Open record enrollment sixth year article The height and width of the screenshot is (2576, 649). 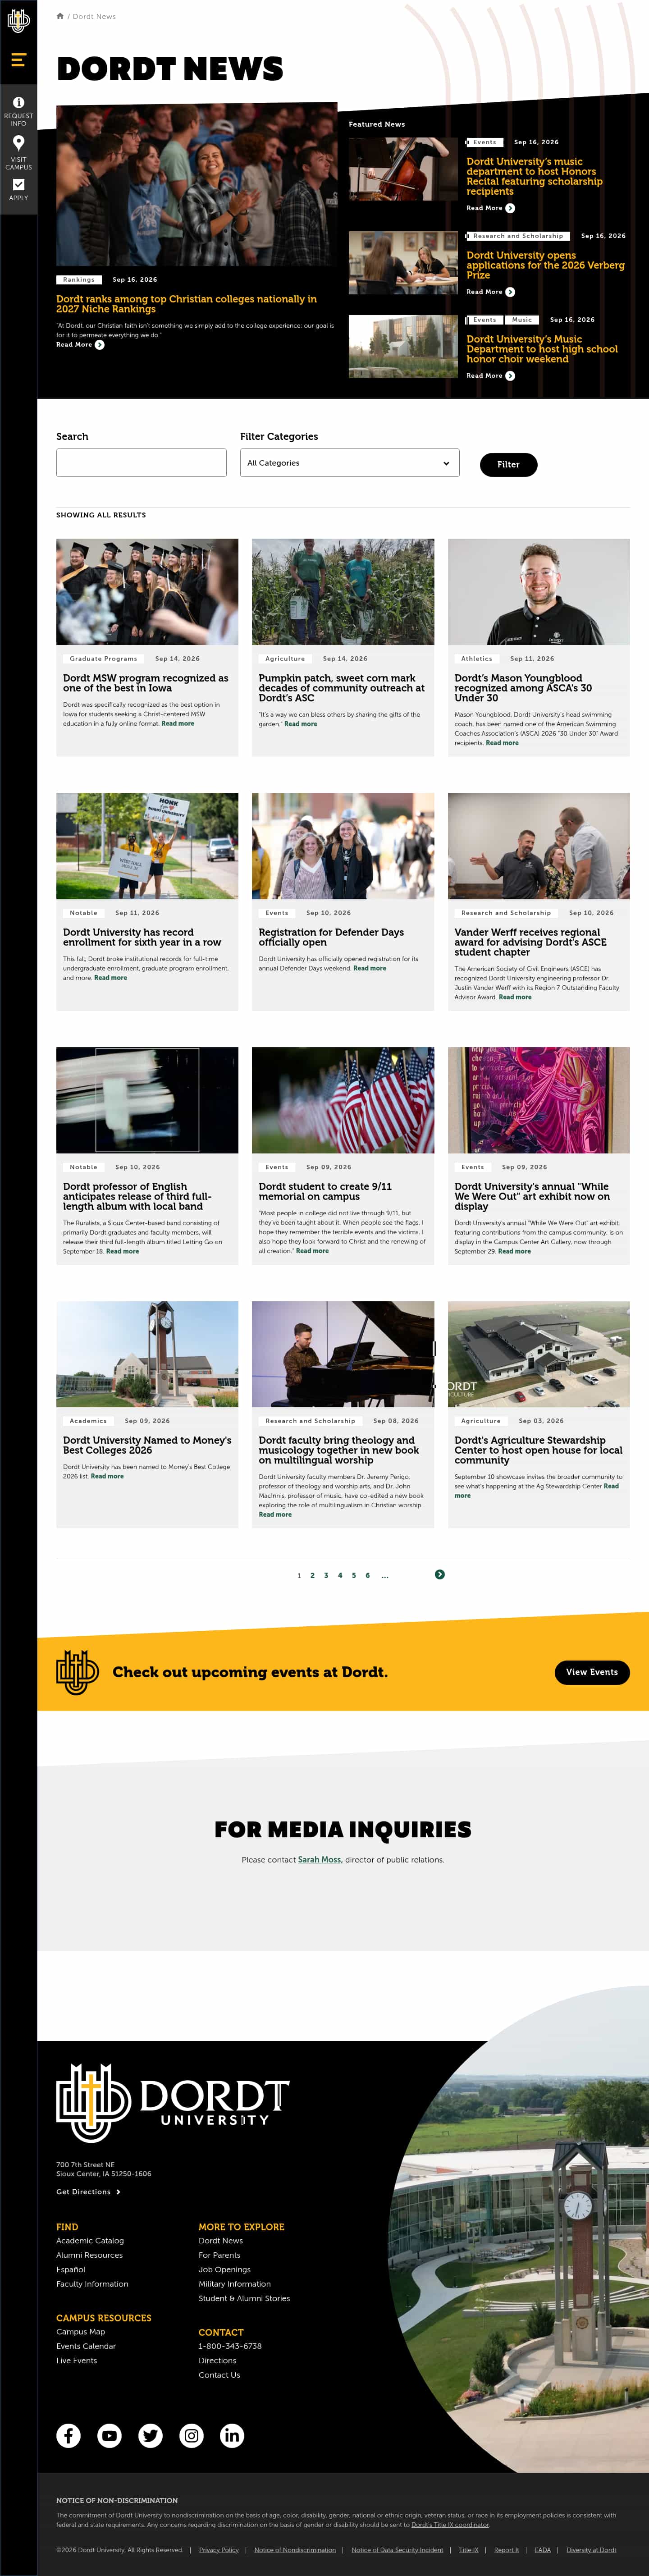point(142,937)
